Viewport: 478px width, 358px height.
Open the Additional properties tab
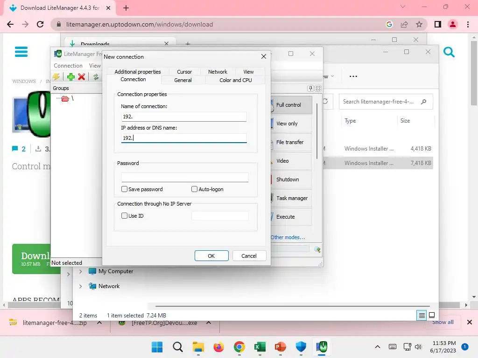click(138, 72)
